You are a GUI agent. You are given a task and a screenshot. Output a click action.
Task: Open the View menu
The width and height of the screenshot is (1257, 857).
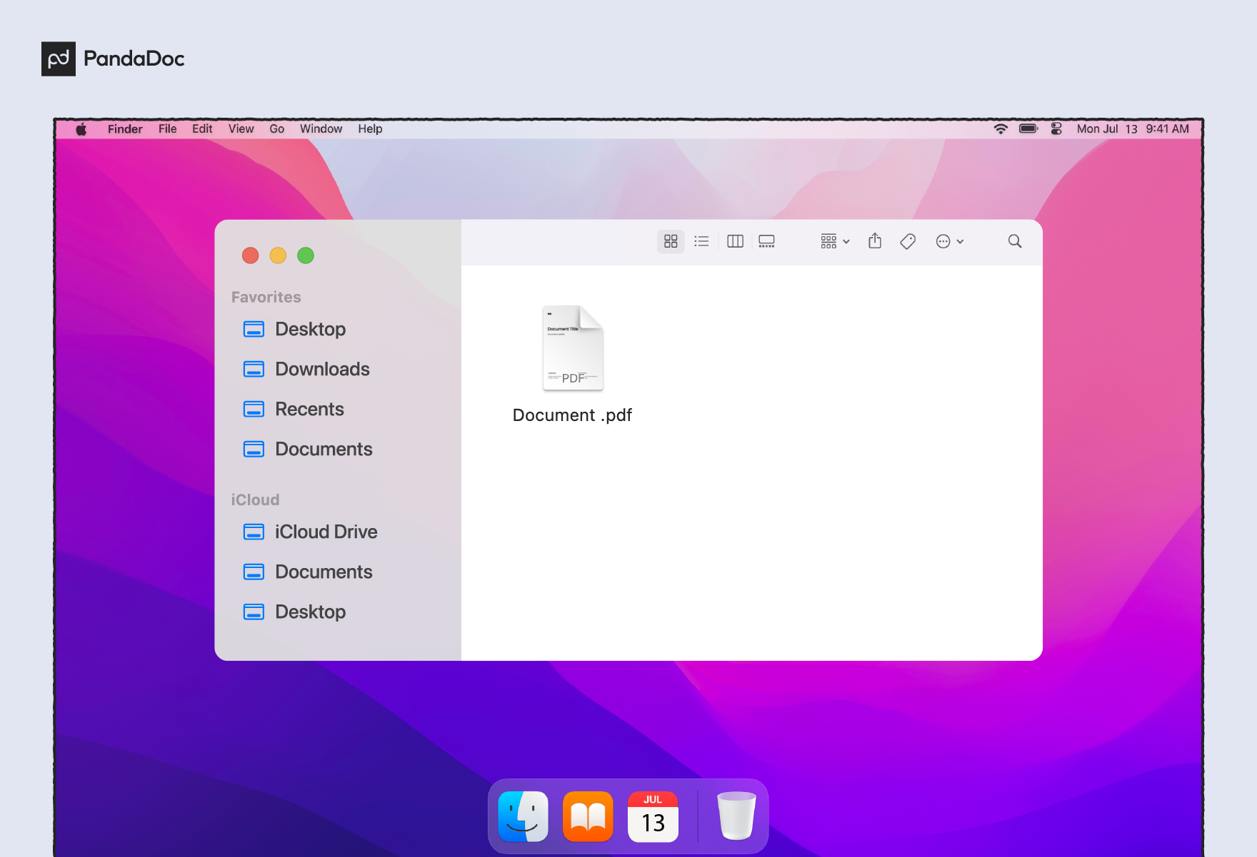(241, 129)
